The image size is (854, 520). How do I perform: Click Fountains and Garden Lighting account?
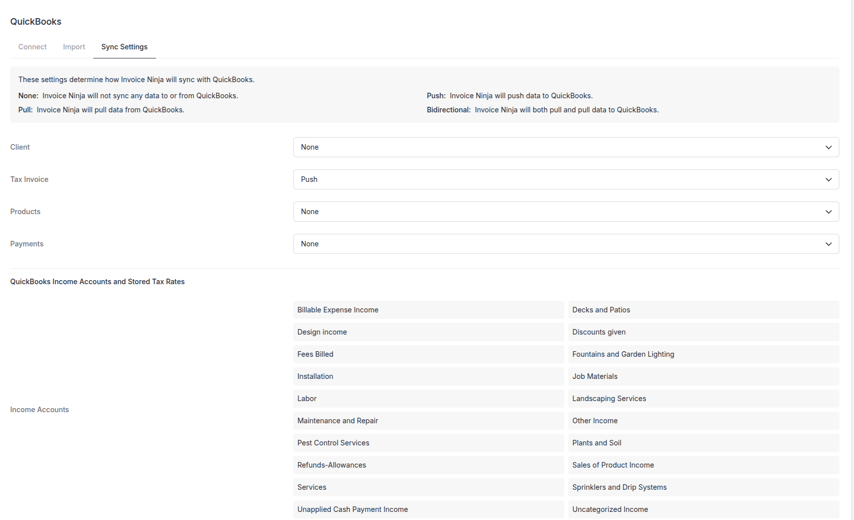[x=704, y=354]
